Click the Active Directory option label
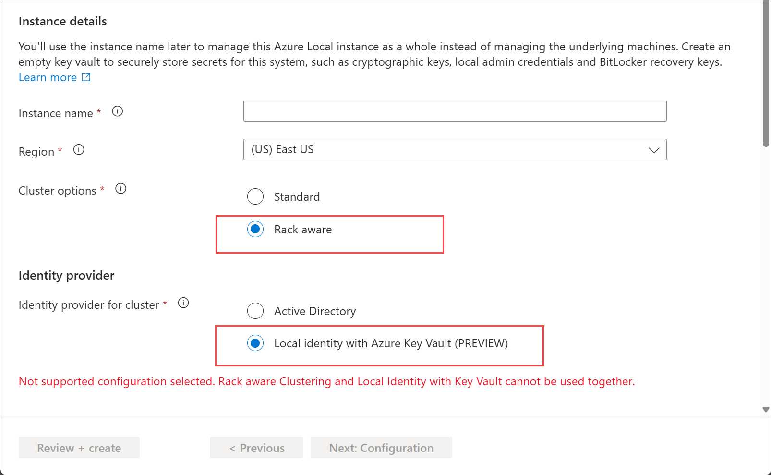Image resolution: width=771 pixels, height=475 pixels. pos(315,311)
